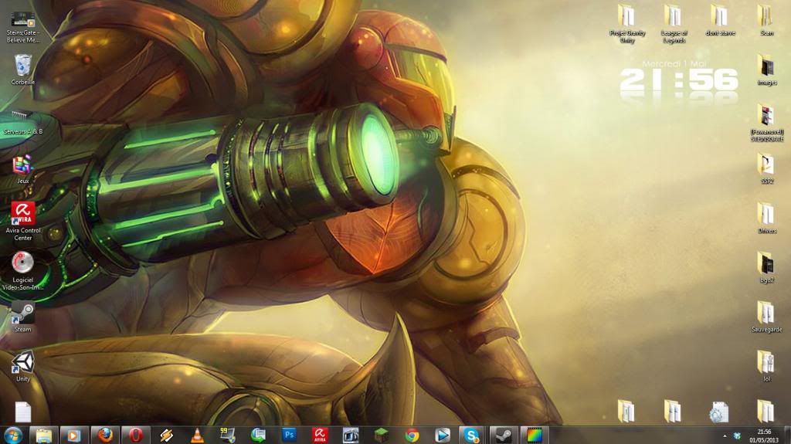
Task: Click the 21:56 desktop clock widget
Action: pyautogui.click(x=678, y=81)
